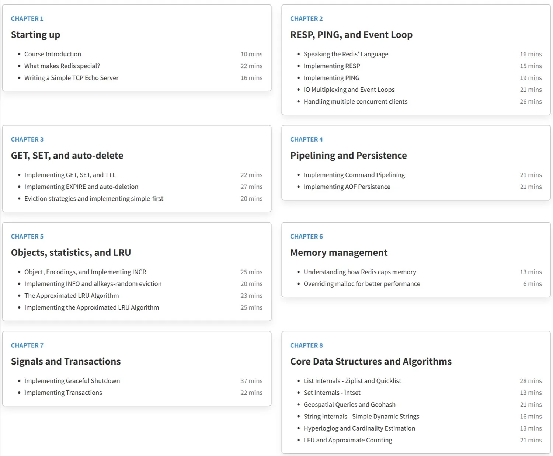This screenshot has width=553, height=456.
Task: Open Overriding malloc for better performance
Action: click(x=362, y=284)
